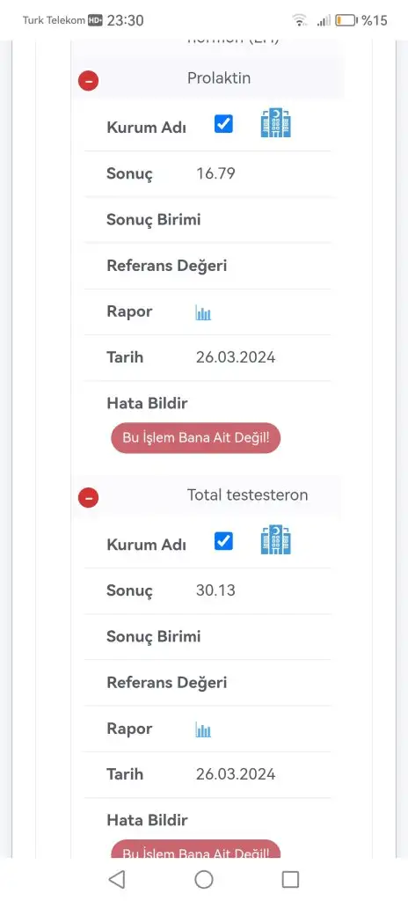This screenshot has width=408, height=901.
Task: Tap the Wi-Fi signal icon in status bar
Action: [299, 21]
